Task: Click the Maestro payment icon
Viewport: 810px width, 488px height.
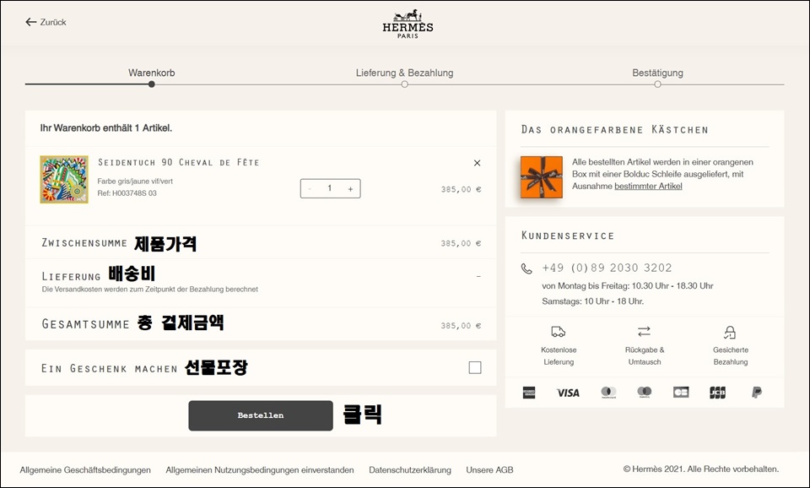Action: (x=644, y=393)
